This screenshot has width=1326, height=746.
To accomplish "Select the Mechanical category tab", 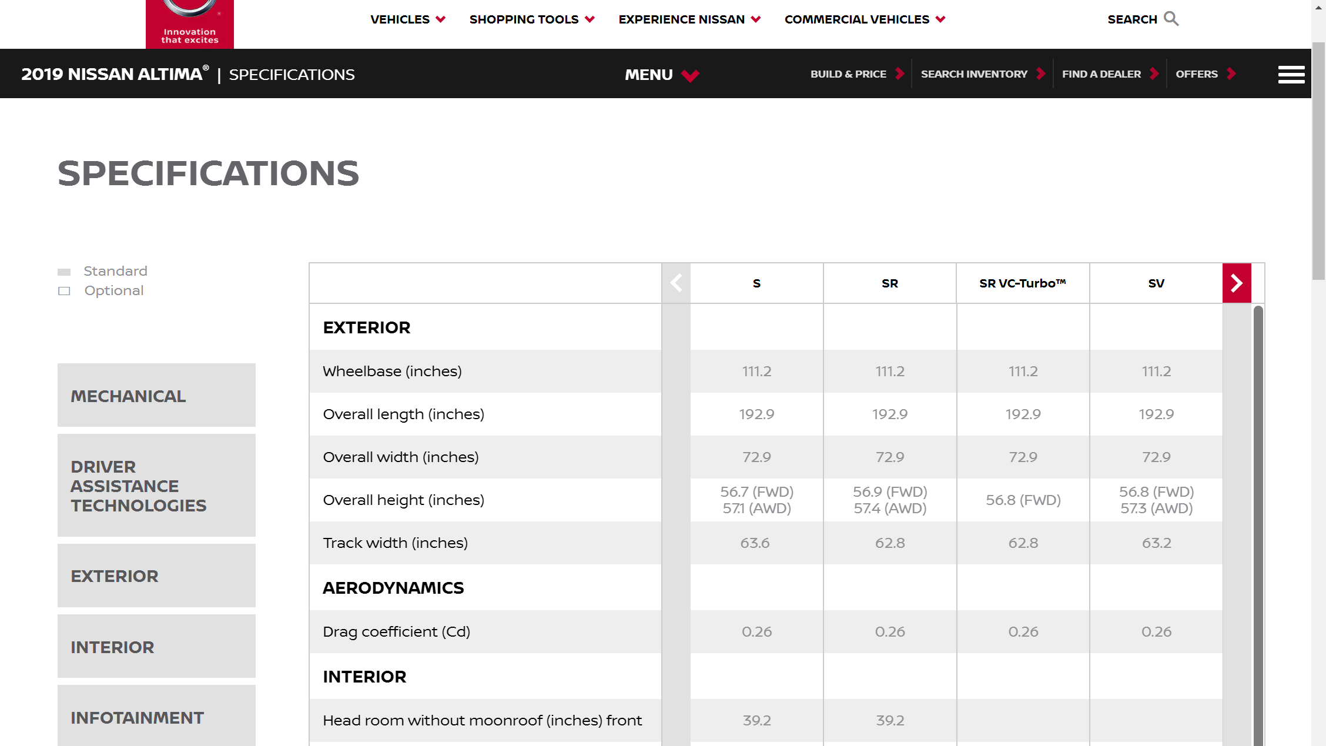I will pos(156,396).
